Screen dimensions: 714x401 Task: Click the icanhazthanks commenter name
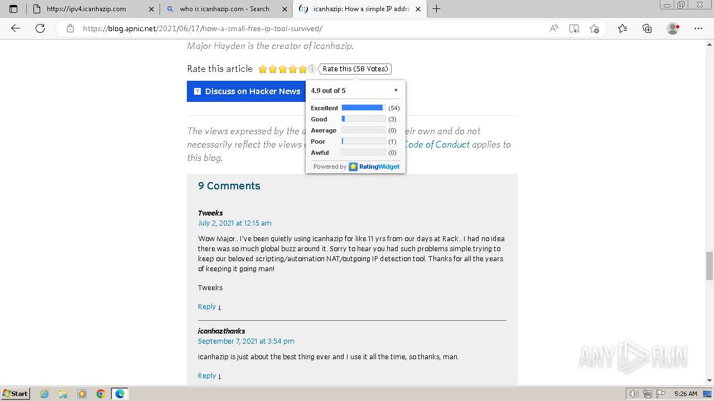[221, 331]
